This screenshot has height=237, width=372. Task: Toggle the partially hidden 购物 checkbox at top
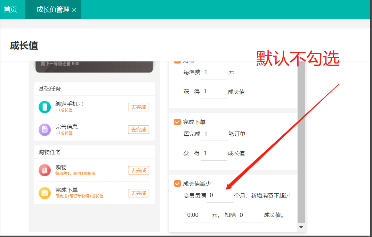click(177, 62)
